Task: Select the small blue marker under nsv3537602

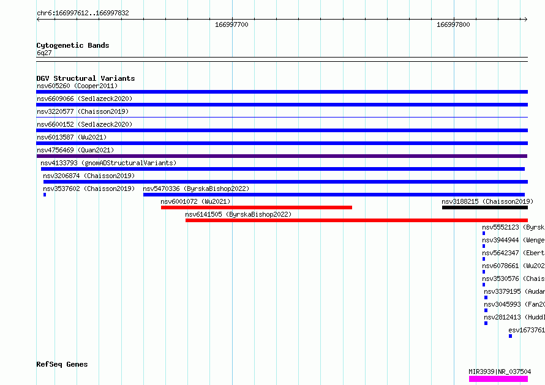Action: click(x=45, y=195)
